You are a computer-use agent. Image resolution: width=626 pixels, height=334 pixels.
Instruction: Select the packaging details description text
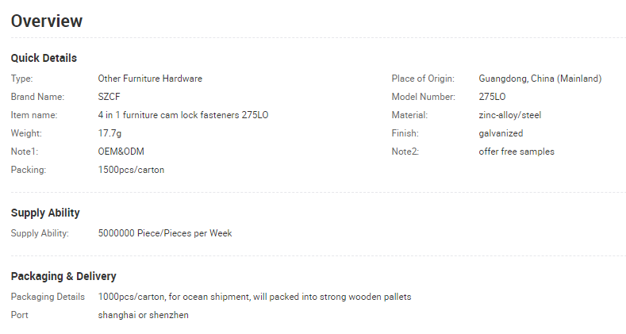tap(255, 297)
